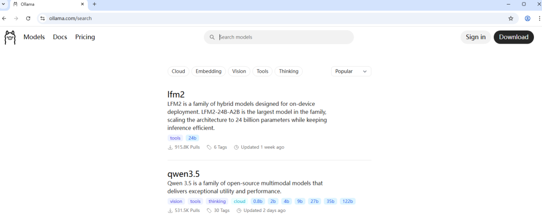Toggle the Thinking filter
The width and height of the screenshot is (542, 221).
(289, 71)
